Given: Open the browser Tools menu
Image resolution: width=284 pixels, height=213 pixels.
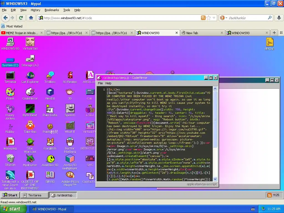Looking at the screenshot, I should 67,10.
